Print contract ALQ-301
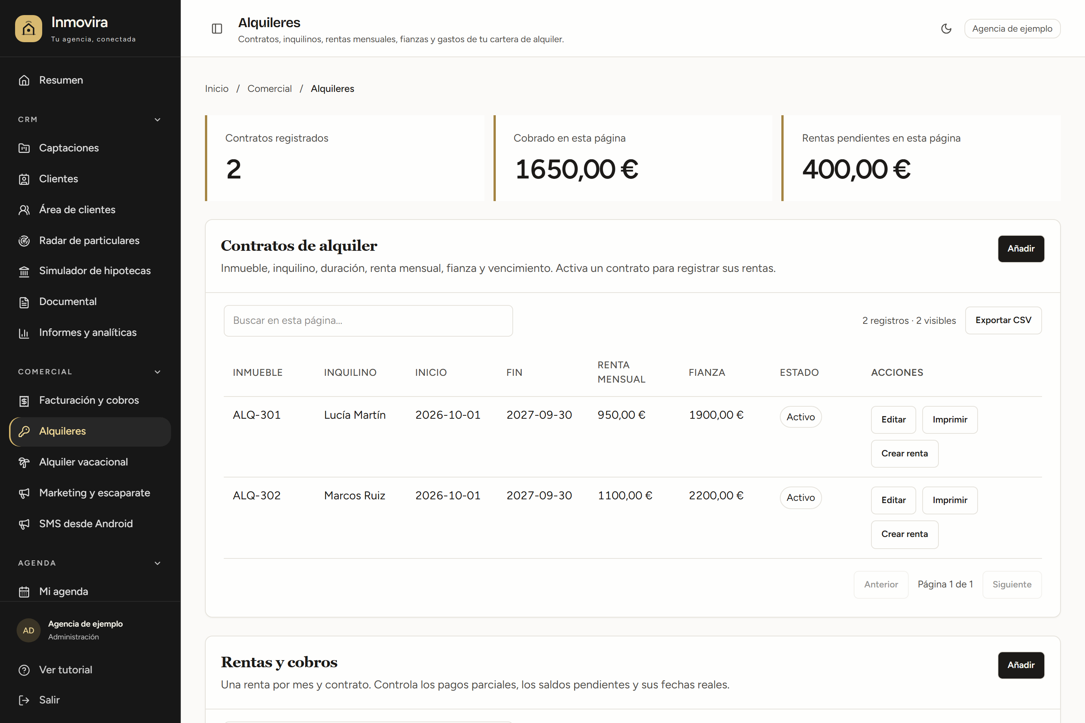The width and height of the screenshot is (1085, 723). (949, 419)
